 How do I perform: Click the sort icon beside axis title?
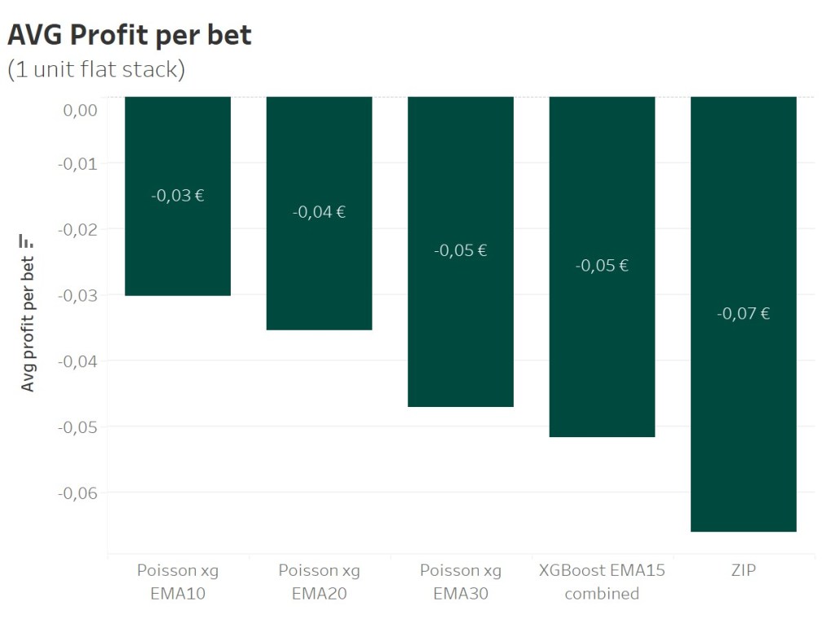pos(27,241)
